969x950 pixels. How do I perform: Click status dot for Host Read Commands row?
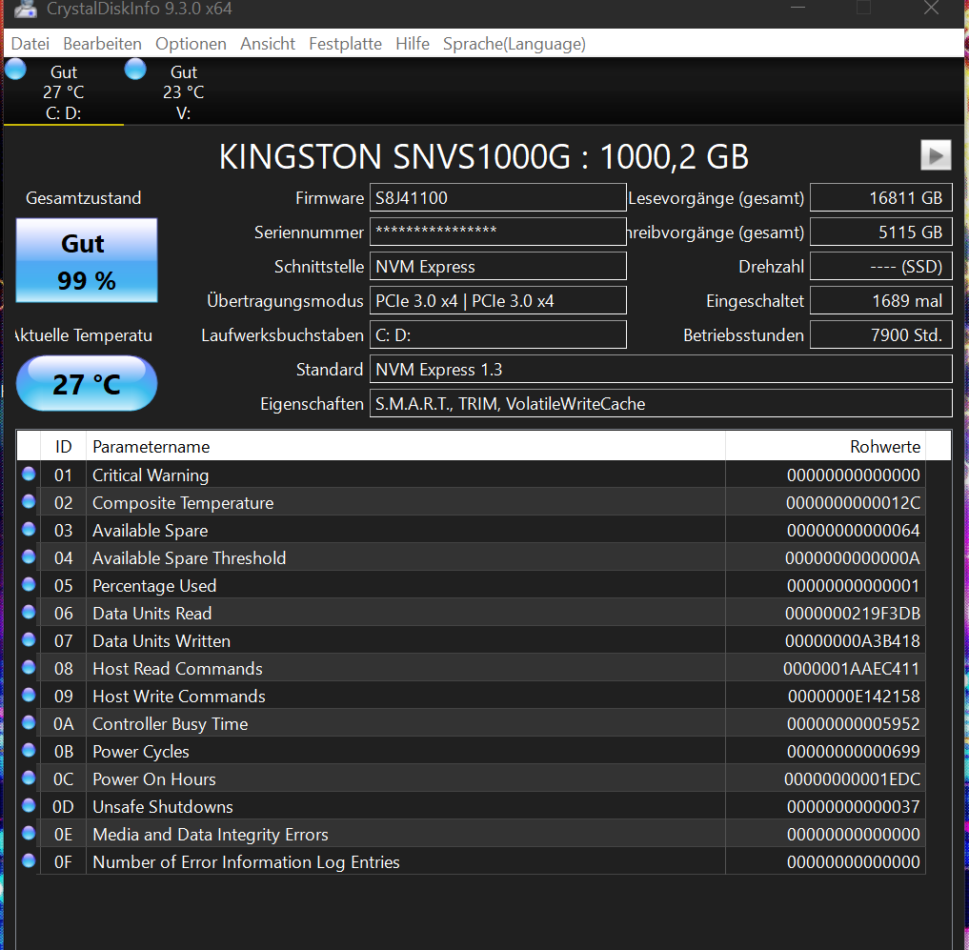(x=29, y=668)
